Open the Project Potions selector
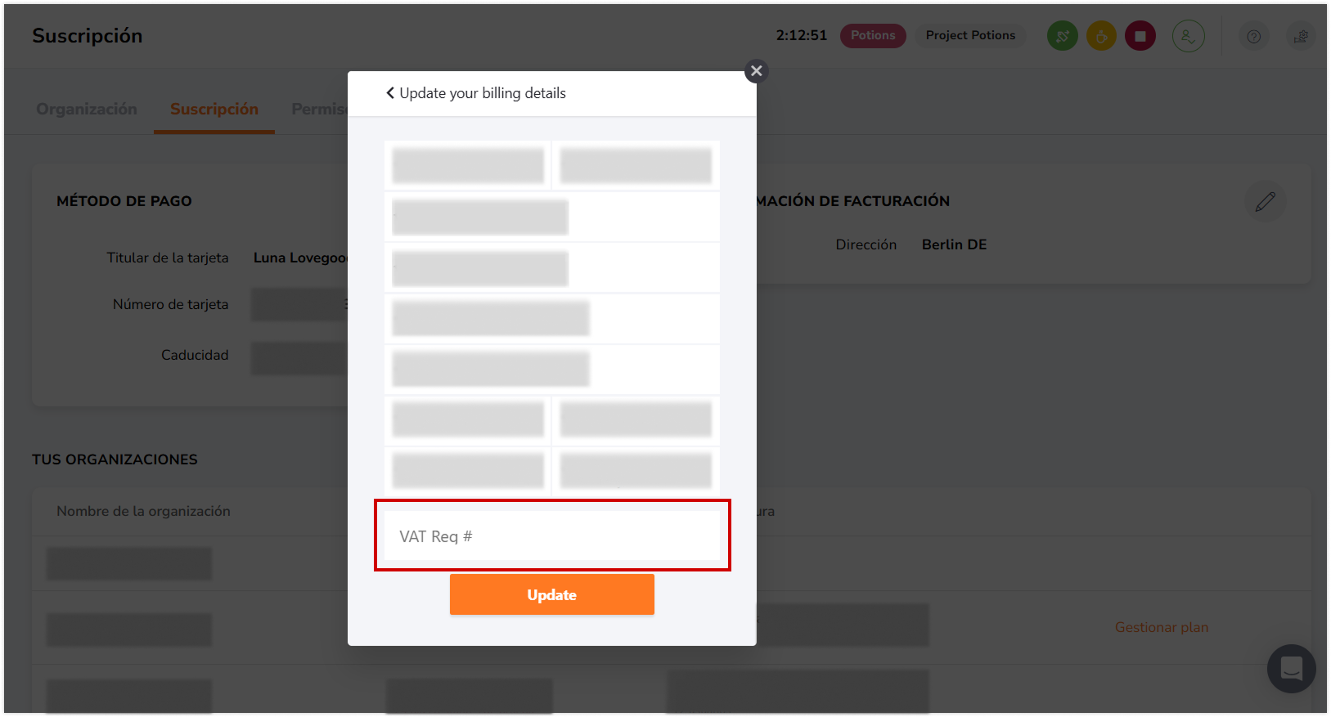This screenshot has width=1331, height=717. point(970,35)
